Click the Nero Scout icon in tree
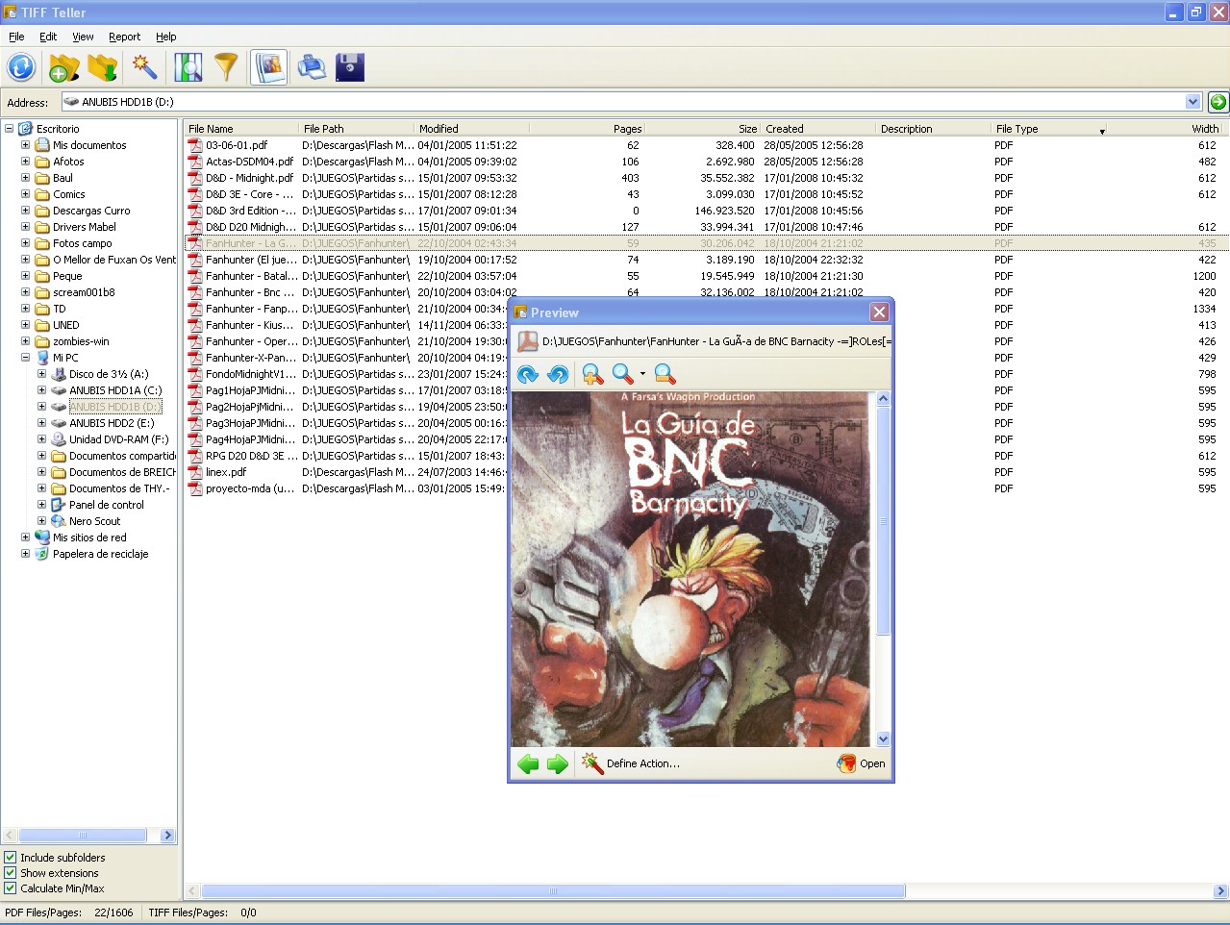 [x=59, y=521]
